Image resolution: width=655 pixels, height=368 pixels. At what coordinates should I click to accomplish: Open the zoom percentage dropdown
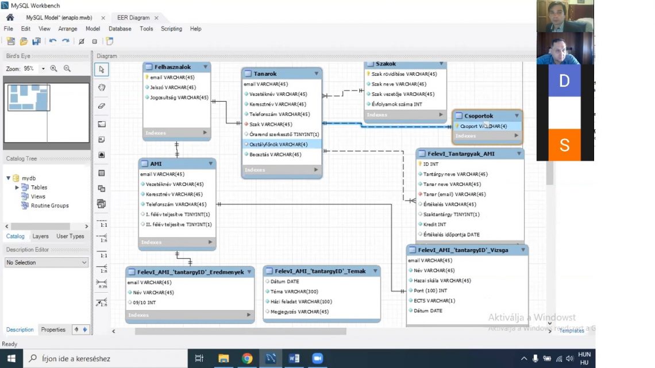(44, 68)
